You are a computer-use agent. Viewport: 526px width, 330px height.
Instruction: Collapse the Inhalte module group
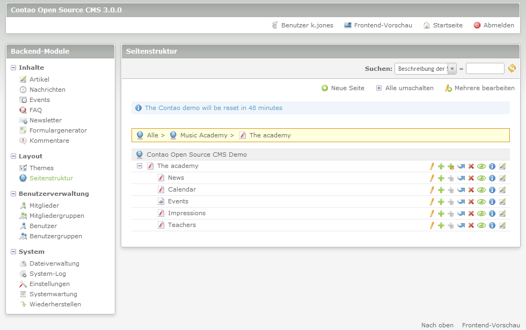pyautogui.click(x=13, y=68)
